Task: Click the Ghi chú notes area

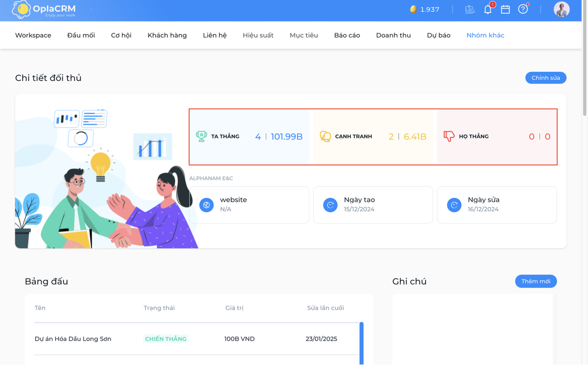Action: point(473,330)
